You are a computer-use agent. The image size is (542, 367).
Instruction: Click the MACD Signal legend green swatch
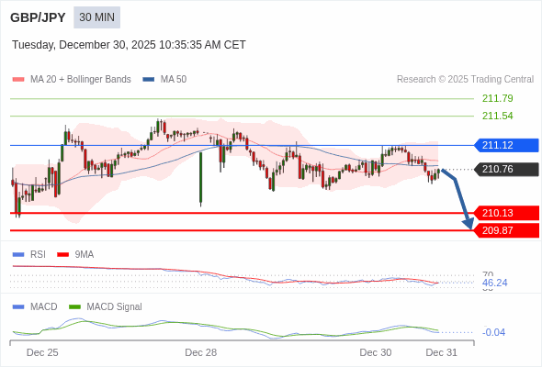pos(74,307)
